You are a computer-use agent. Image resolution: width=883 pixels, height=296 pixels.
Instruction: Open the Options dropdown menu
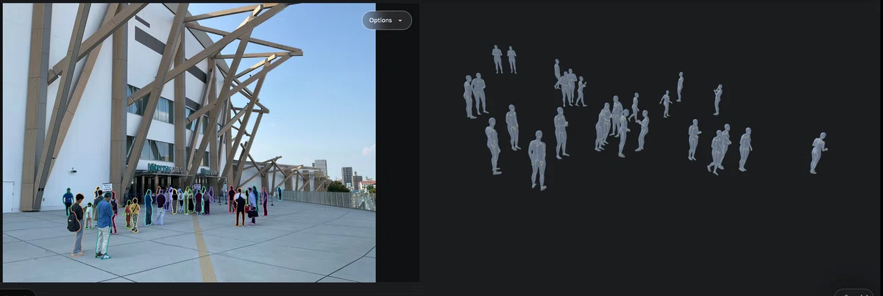coord(386,21)
